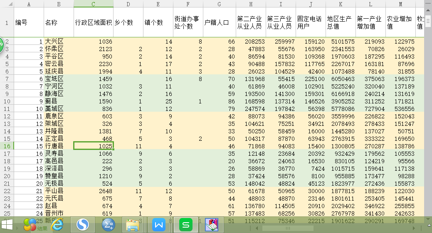Click the 地区生产总值 header cell

(341, 22)
